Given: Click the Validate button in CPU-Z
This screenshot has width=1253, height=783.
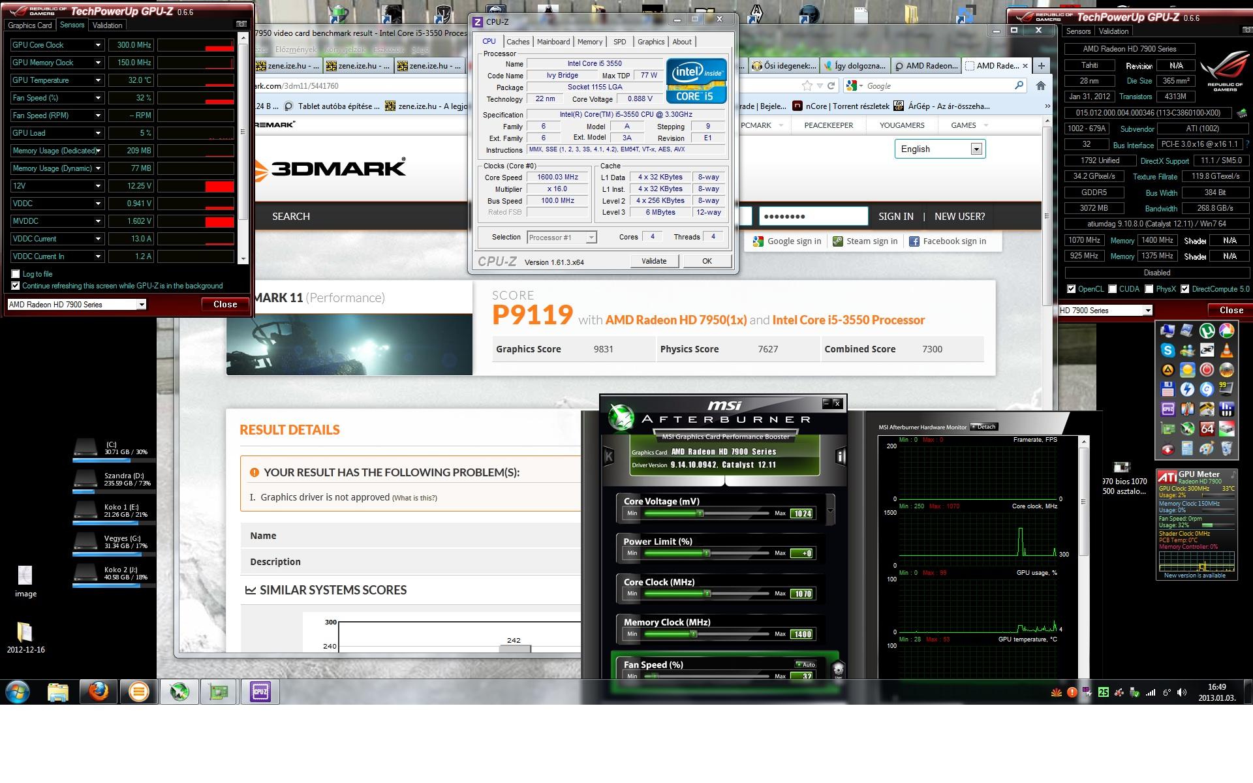Looking at the screenshot, I should (654, 261).
